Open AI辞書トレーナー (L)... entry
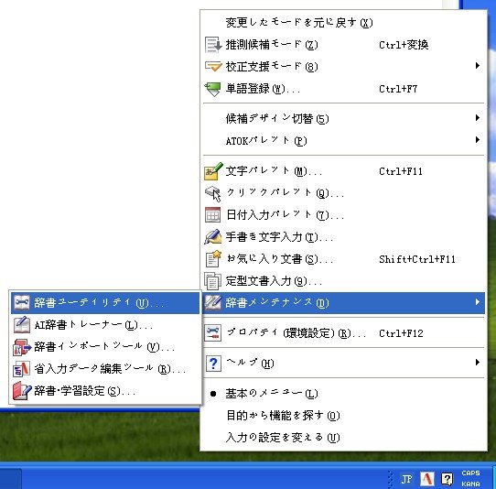Screen dimensions: 496x489 tap(105, 325)
